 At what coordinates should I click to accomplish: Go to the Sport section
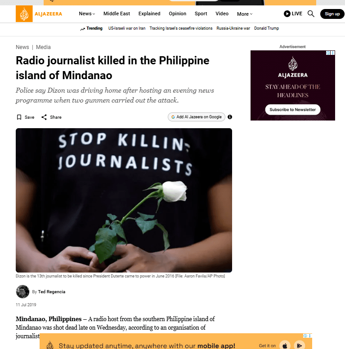click(x=201, y=13)
